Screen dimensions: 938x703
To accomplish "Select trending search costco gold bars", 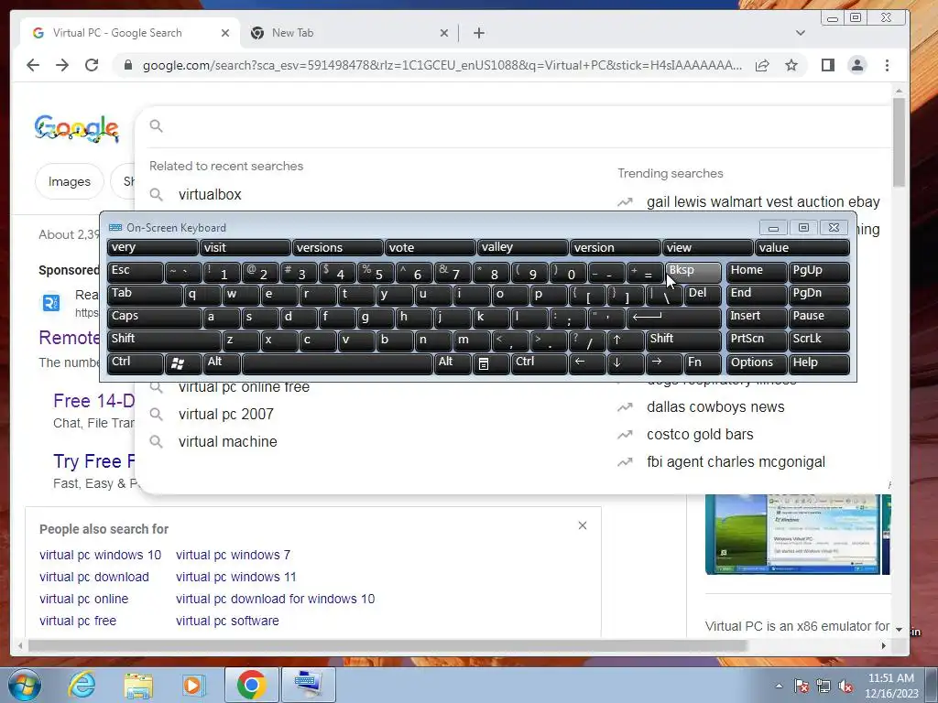I will 700,435.
